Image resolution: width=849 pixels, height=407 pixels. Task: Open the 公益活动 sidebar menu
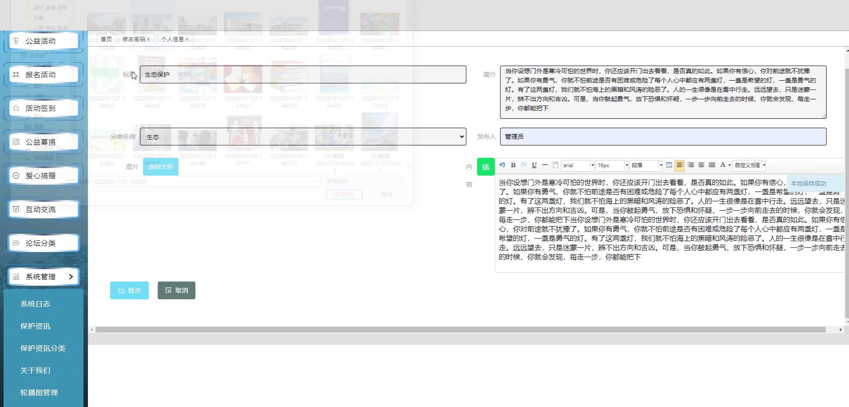[x=44, y=41]
